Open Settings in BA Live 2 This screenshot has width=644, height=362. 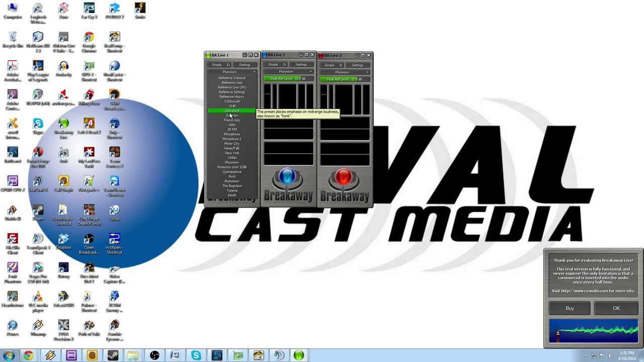[x=301, y=65]
